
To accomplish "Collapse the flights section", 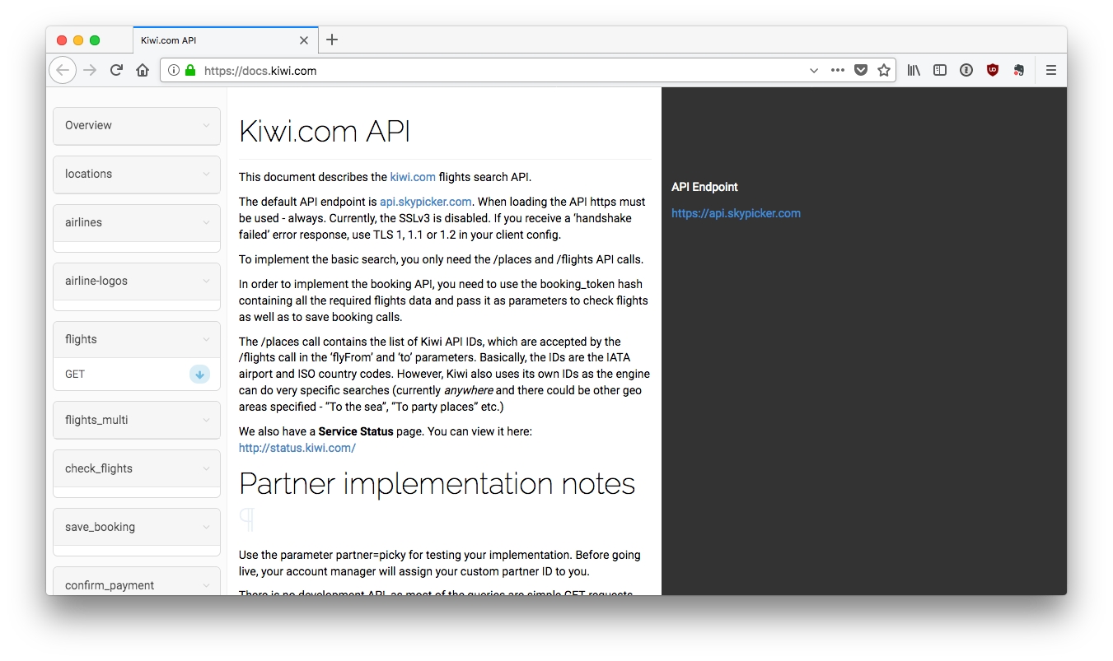I will pos(137,340).
